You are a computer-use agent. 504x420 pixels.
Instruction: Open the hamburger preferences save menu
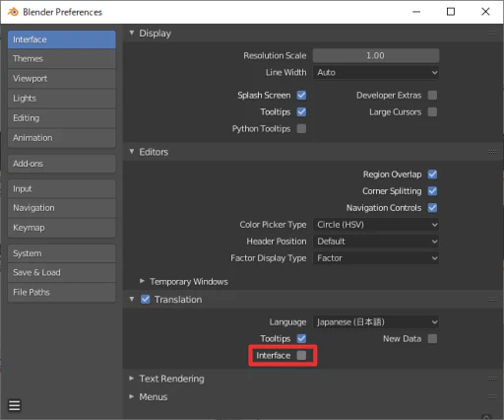[x=15, y=405]
